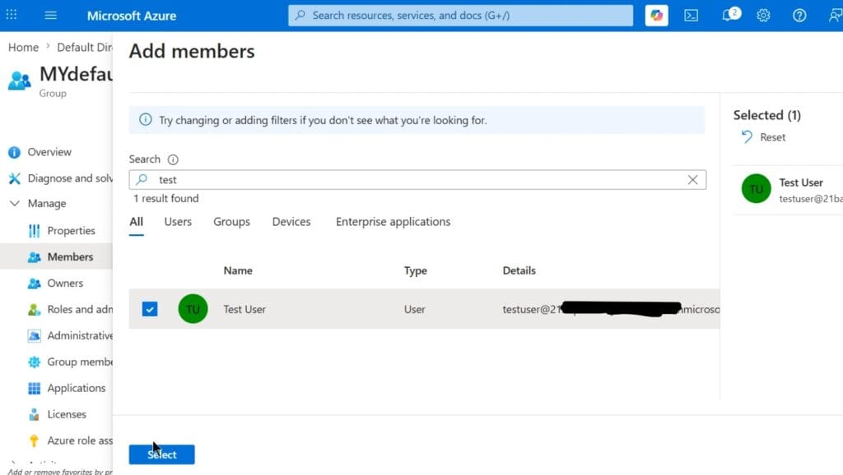Clear the search text with X
The image size is (843, 475).
pos(692,180)
